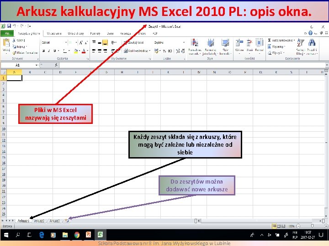Open Microsoft Edge from the taskbar
The width and height of the screenshot is (329, 246).
(x=42, y=235)
